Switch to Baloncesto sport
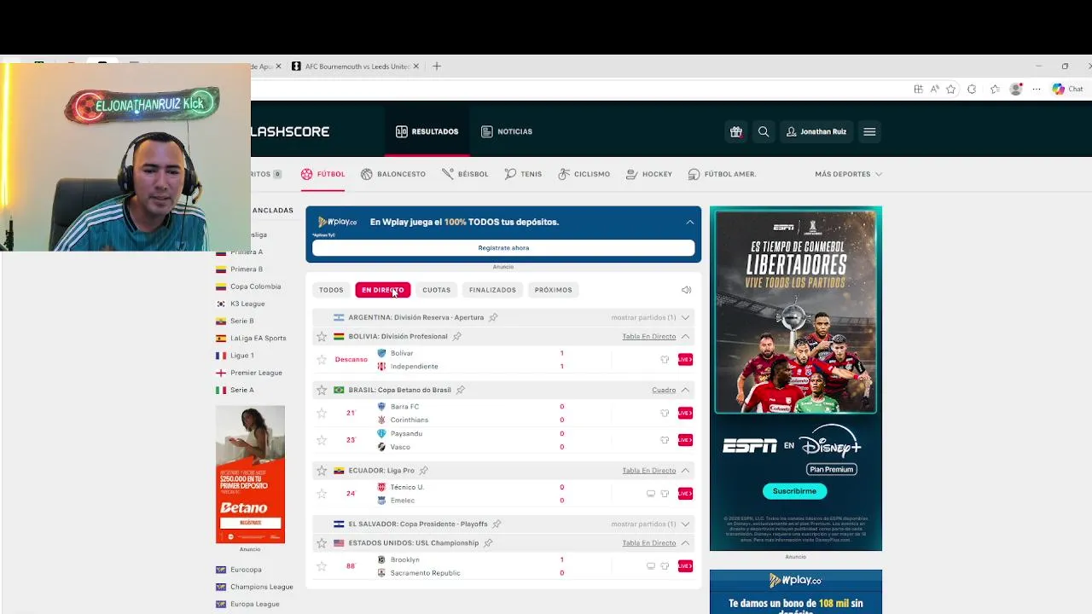This screenshot has width=1092, height=614. click(x=393, y=174)
